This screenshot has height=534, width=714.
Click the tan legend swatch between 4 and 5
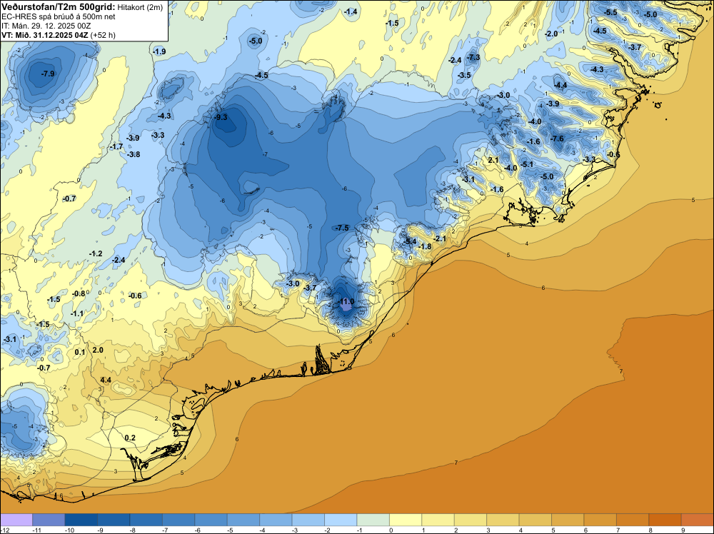click(535, 520)
